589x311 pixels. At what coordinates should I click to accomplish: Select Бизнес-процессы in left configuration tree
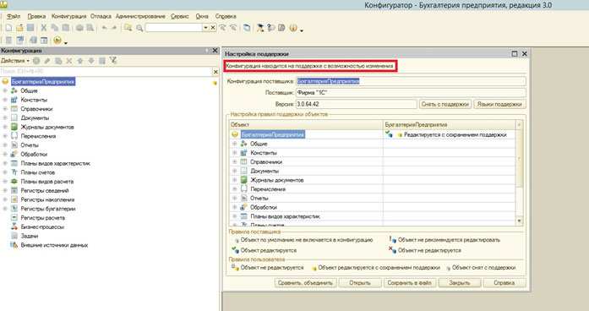(42, 226)
